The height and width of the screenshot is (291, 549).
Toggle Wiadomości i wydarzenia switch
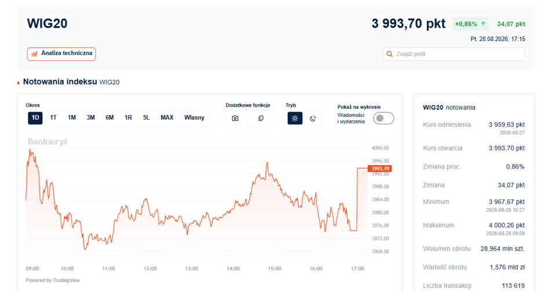383,118
